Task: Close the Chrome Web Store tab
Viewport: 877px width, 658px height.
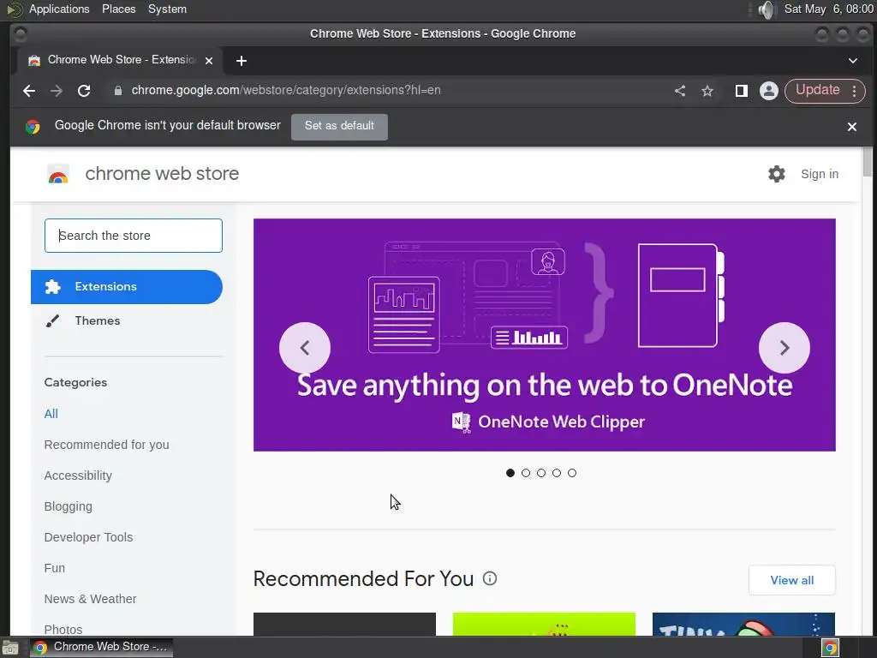Action: (x=209, y=61)
